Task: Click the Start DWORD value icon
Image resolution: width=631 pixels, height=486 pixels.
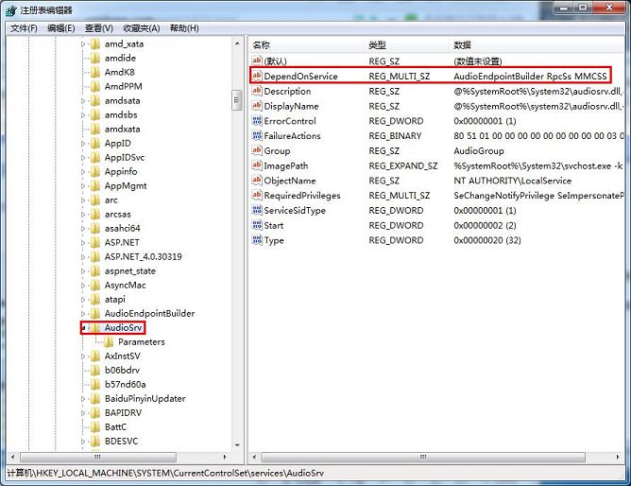Action: coord(256,225)
